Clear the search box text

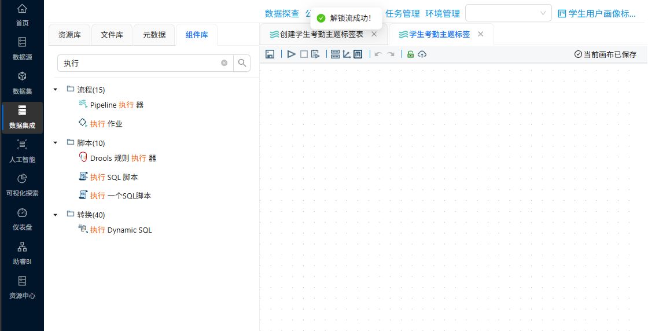coord(224,63)
